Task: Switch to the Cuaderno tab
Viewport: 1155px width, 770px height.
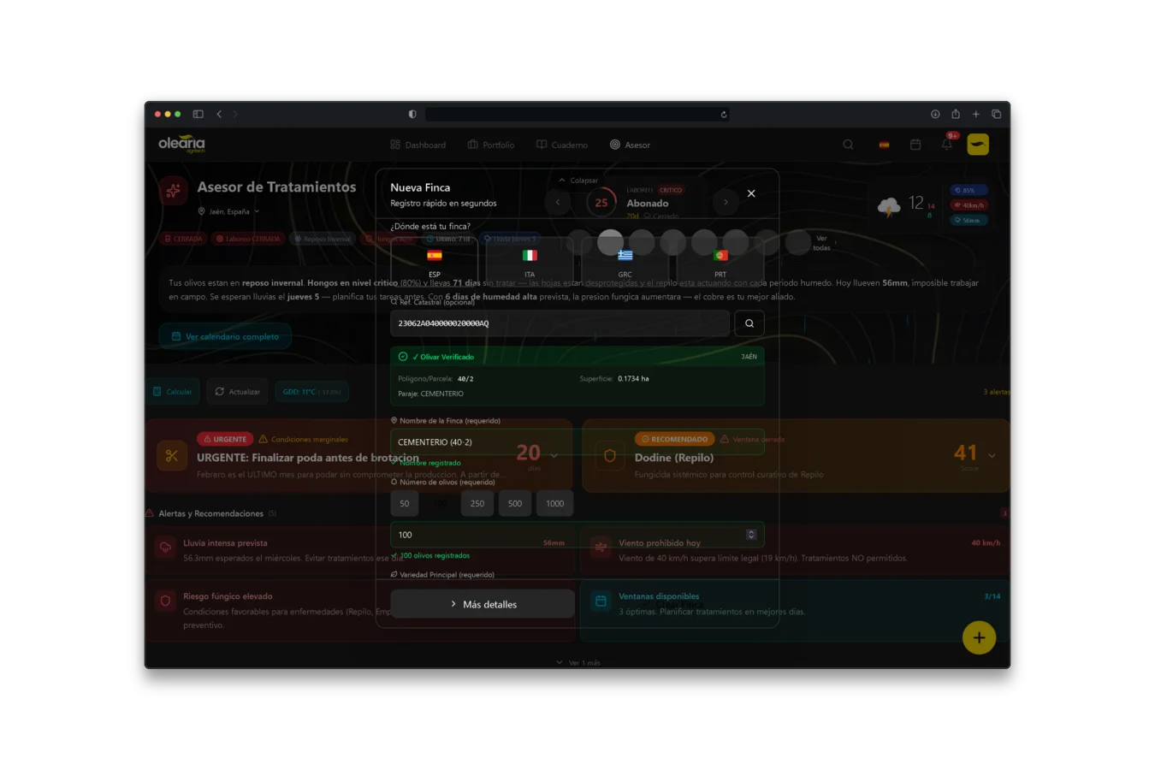Action: pyautogui.click(x=562, y=145)
